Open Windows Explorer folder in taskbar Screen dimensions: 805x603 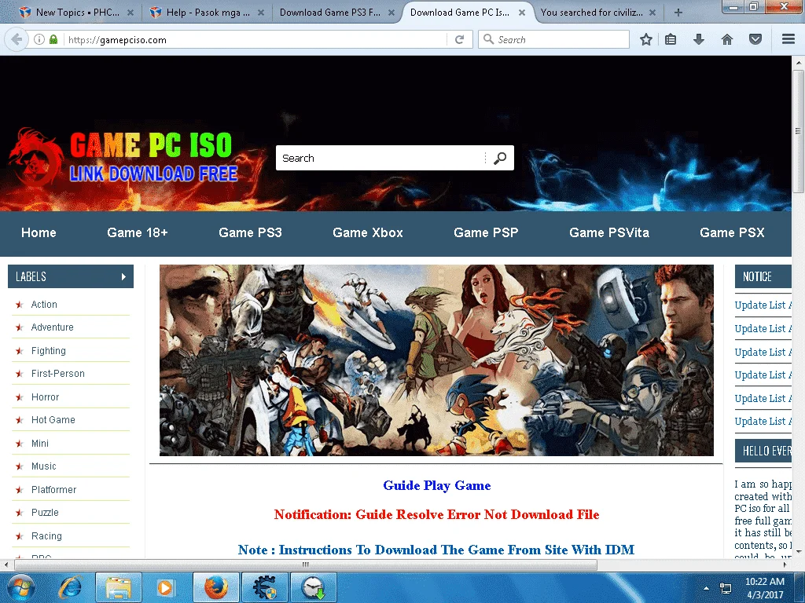tap(119, 587)
